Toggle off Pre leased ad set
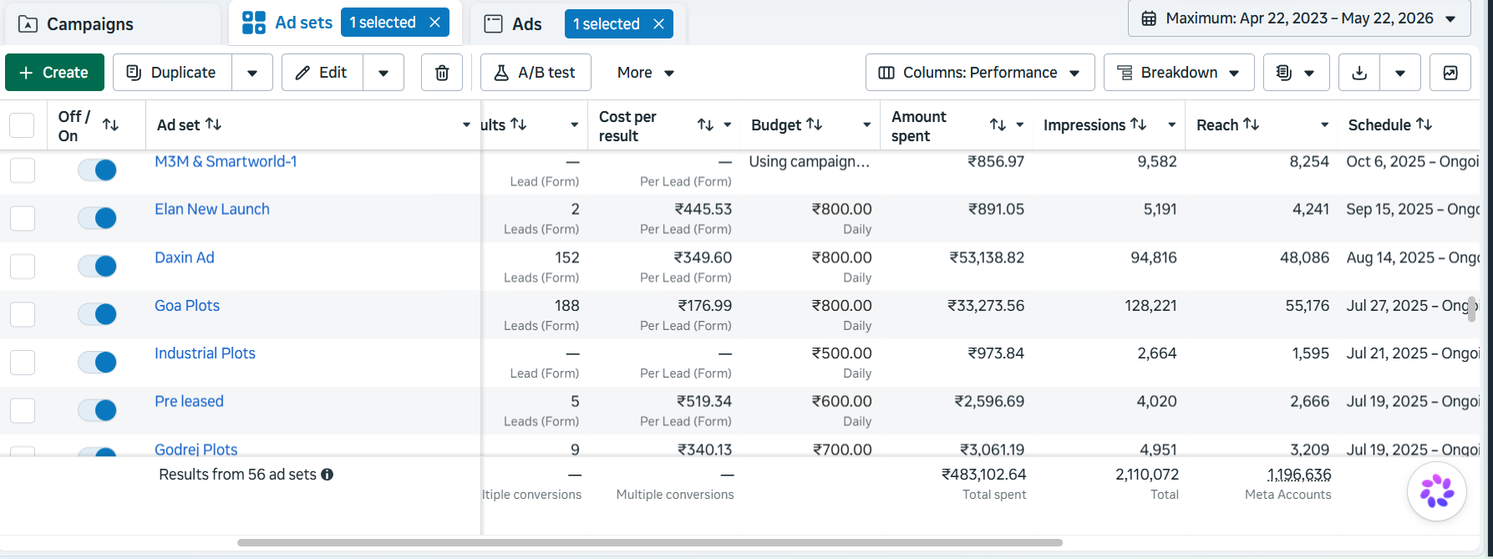 click(97, 410)
